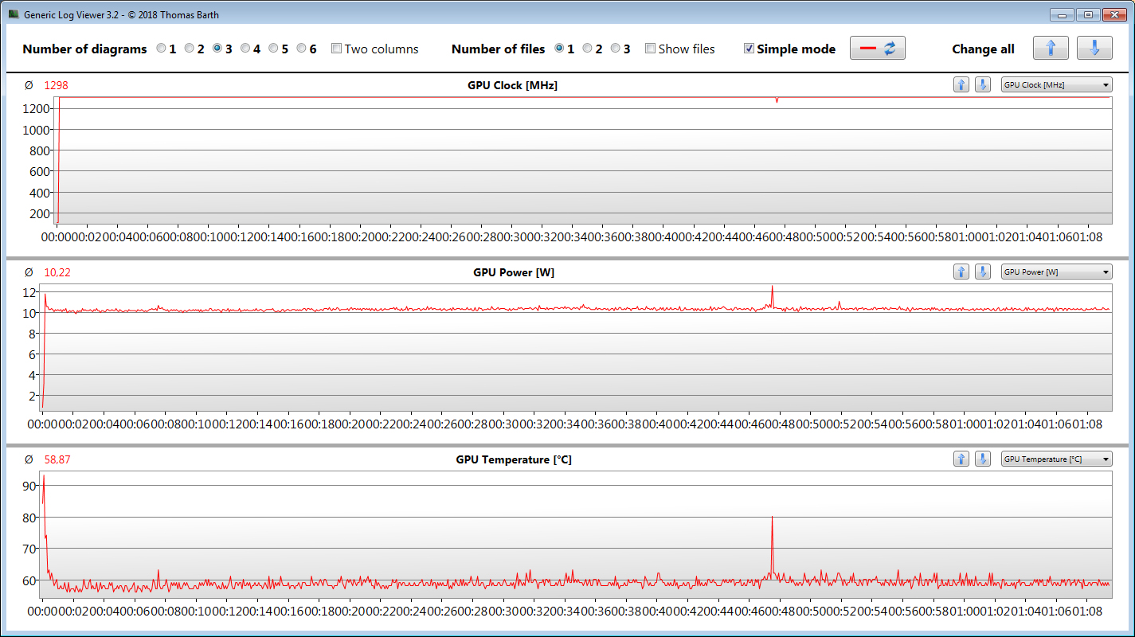The width and height of the screenshot is (1135, 637).
Task: Click the Change all down arrow
Action: tap(1094, 49)
